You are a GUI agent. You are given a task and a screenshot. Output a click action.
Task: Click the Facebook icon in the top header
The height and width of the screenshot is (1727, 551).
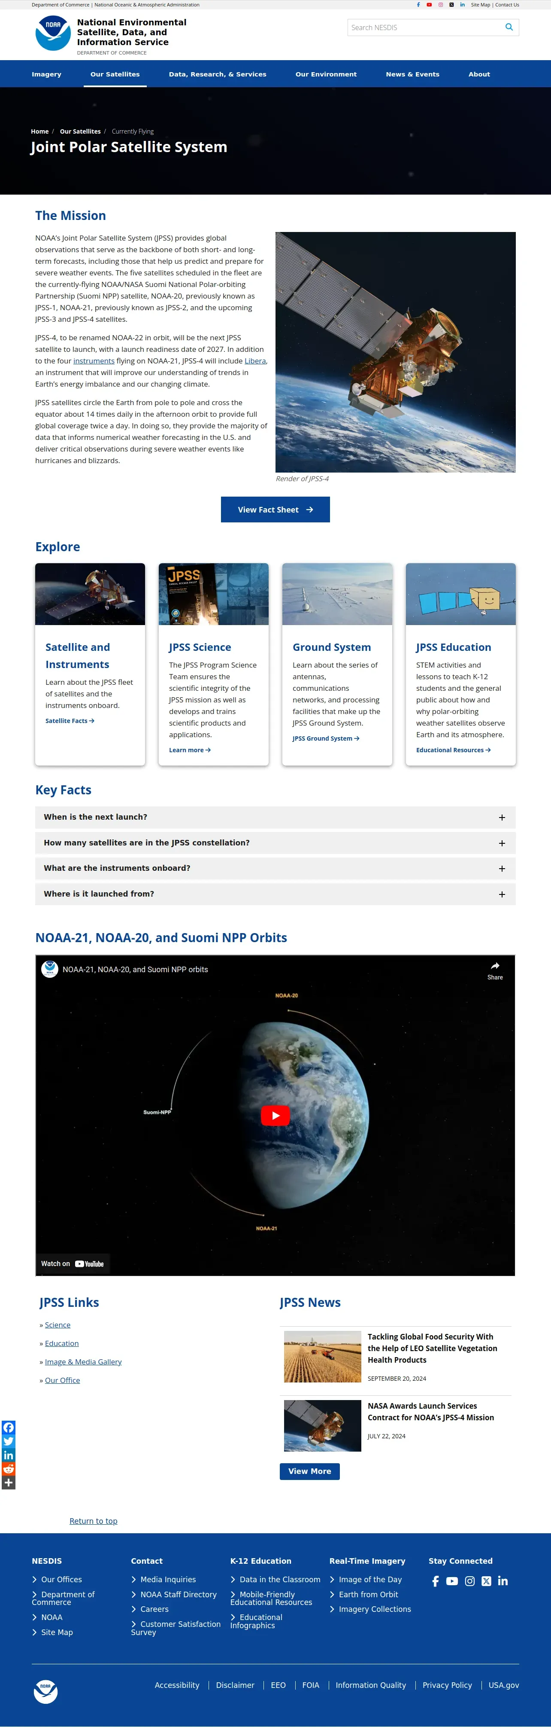[x=418, y=5]
